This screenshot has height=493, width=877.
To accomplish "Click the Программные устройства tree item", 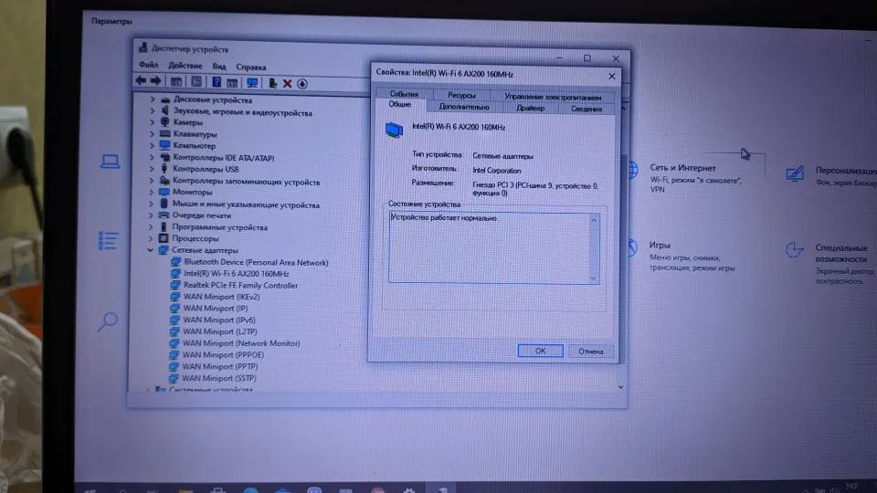I will pyautogui.click(x=220, y=227).
